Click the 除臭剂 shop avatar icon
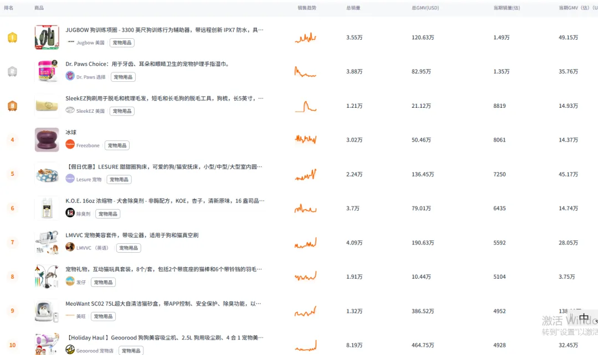 click(70, 213)
